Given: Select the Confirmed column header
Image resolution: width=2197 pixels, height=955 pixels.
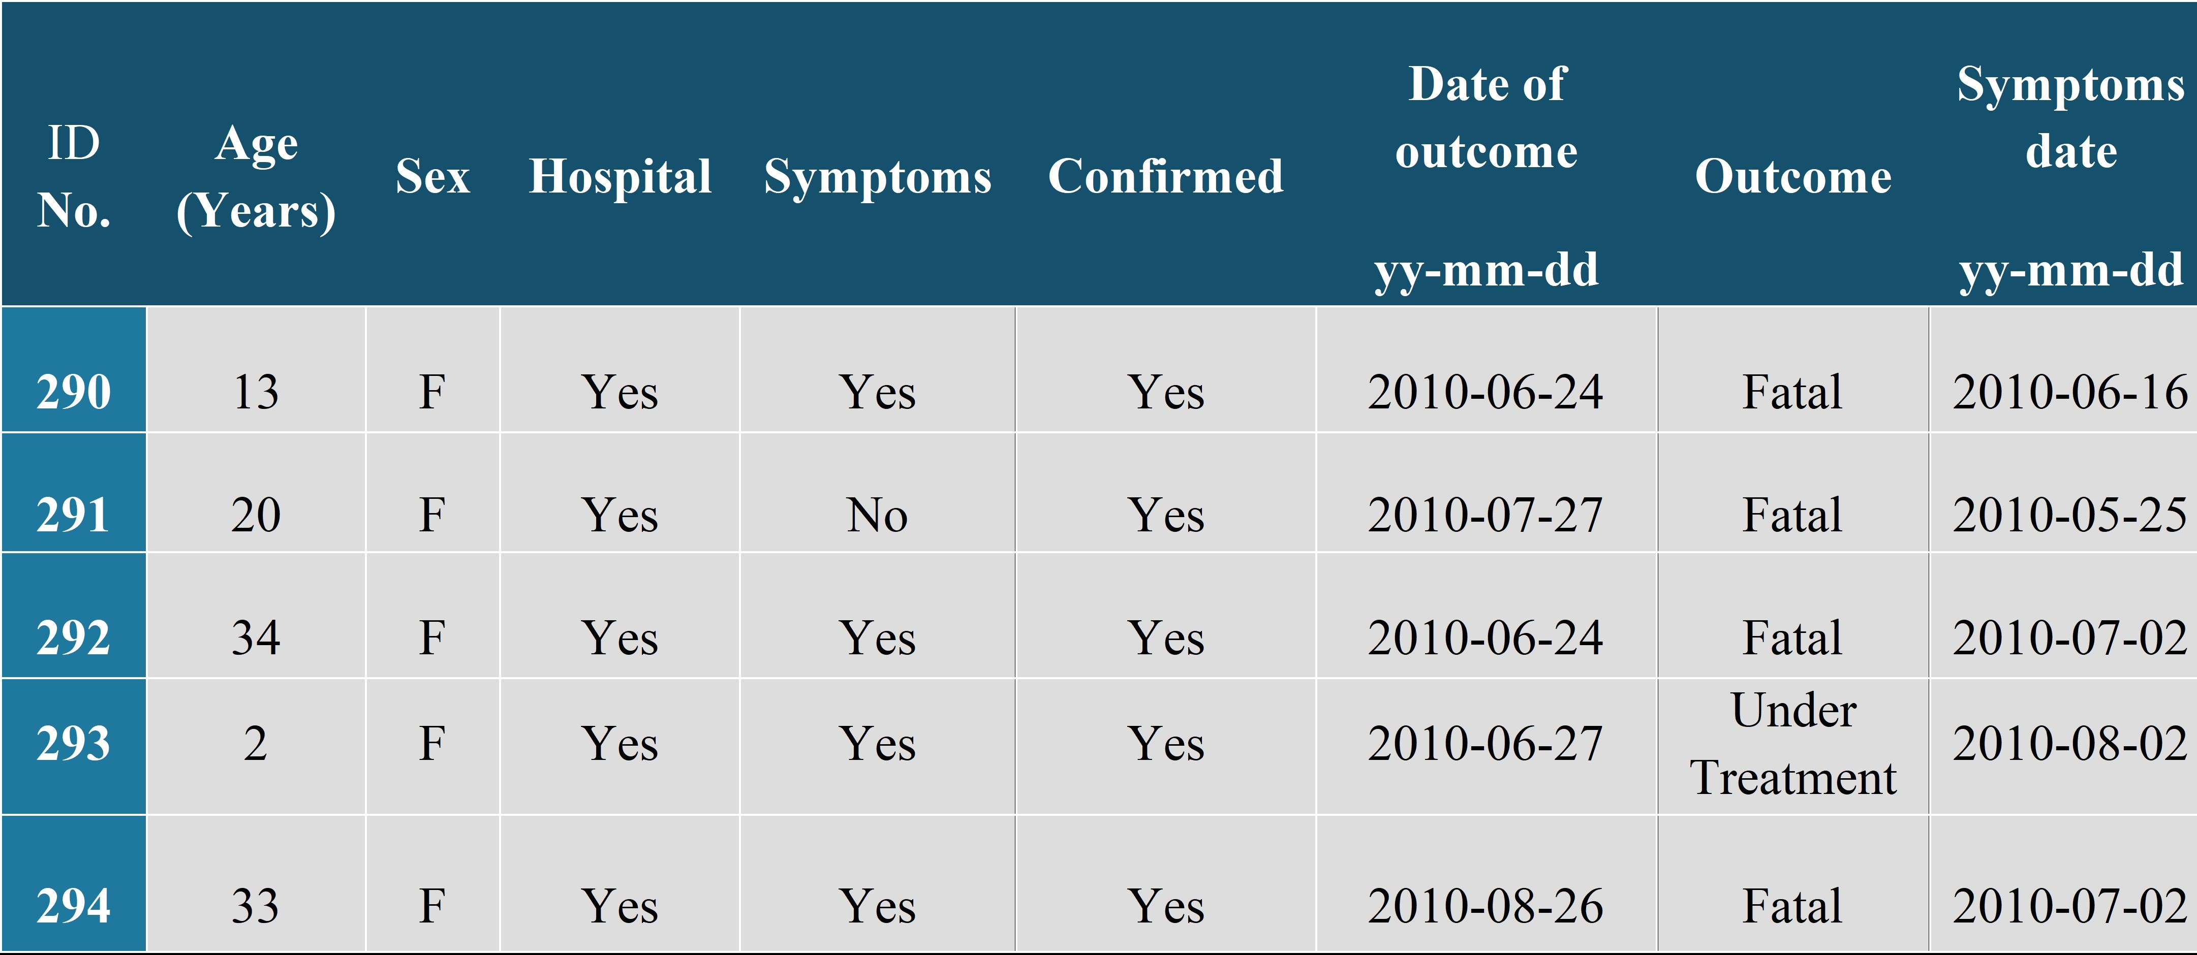Looking at the screenshot, I should pos(1165,176).
